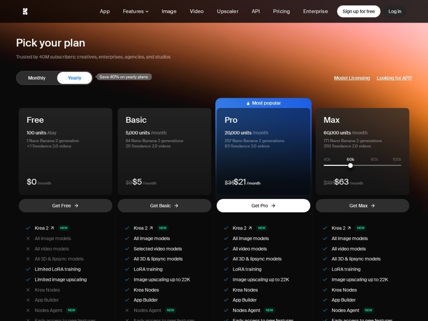Click X icon beside Free plan App Builder
This screenshot has width=428, height=321.
coord(28,300)
